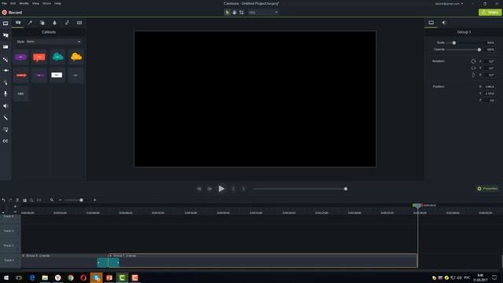The height and width of the screenshot is (283, 503).
Task: Open the callout Style dropdown
Action: (53, 42)
